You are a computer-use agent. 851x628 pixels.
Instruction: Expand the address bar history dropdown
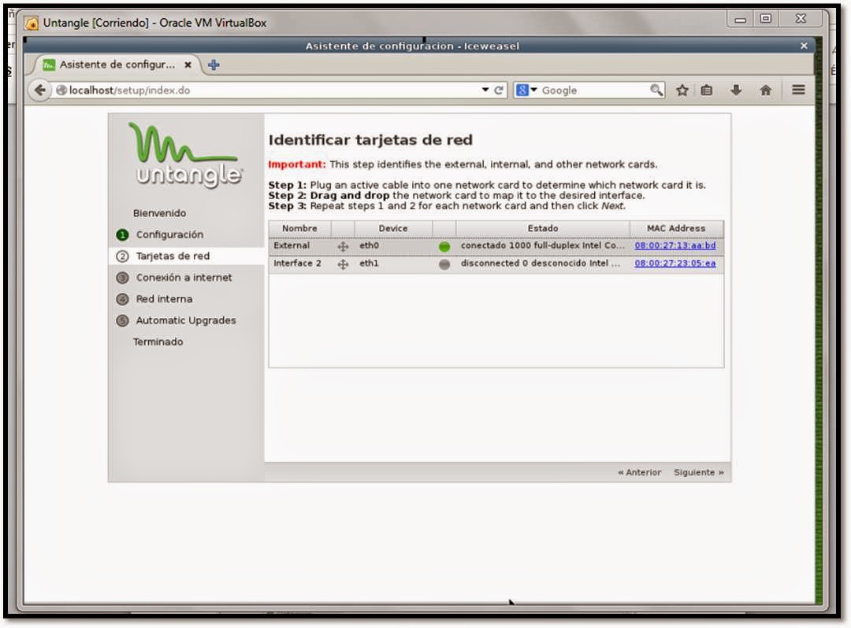[486, 90]
